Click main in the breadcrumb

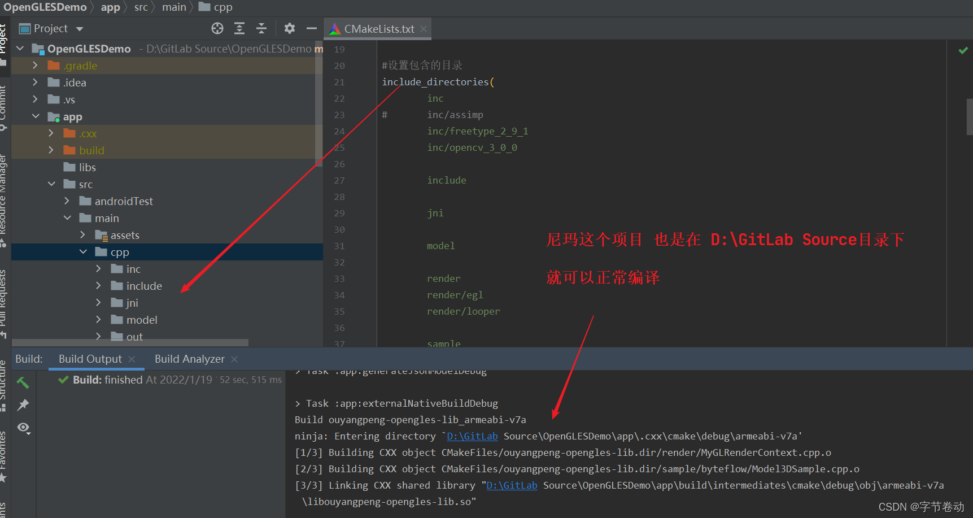tap(174, 7)
